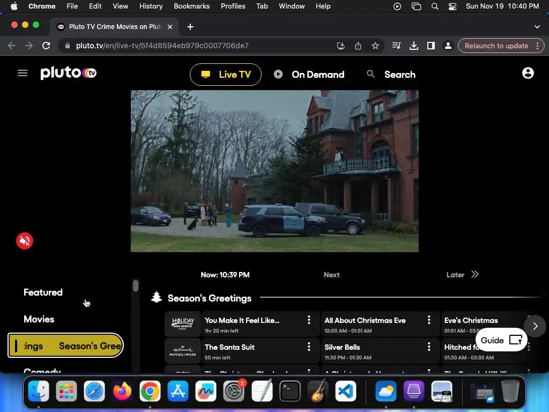
Task: Toggle Chrome side panel
Action: (431, 46)
